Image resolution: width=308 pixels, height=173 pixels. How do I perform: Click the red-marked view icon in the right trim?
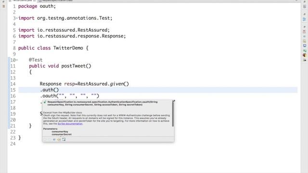[305, 32]
